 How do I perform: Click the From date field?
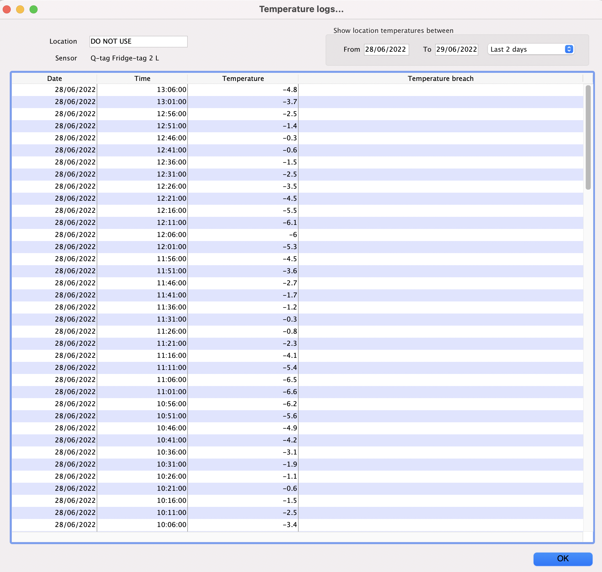[x=386, y=49]
